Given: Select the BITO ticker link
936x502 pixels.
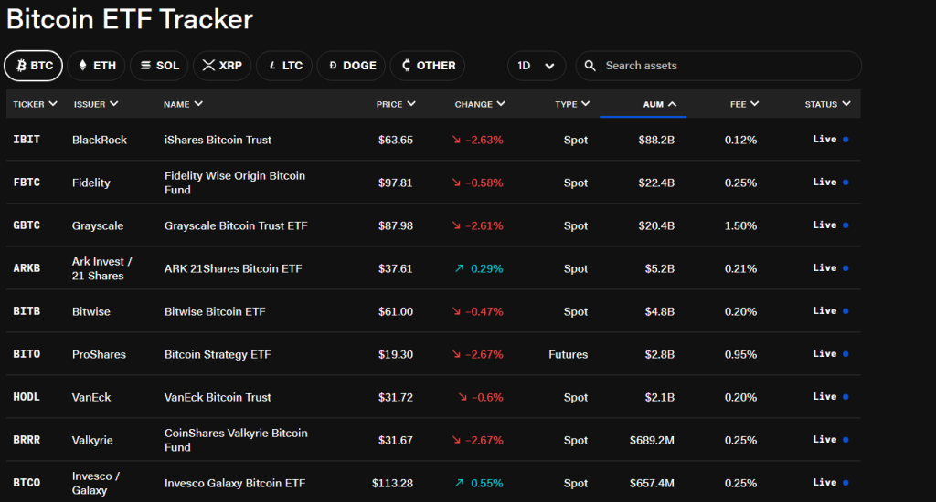Looking at the screenshot, I should 27,354.
